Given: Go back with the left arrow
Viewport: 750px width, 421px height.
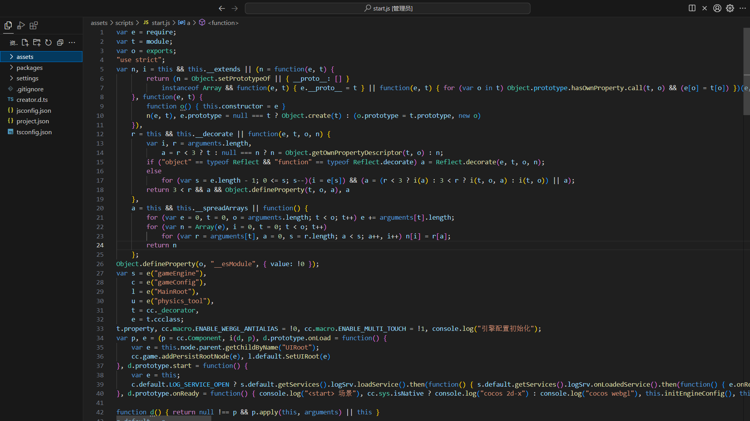Looking at the screenshot, I should click(222, 8).
